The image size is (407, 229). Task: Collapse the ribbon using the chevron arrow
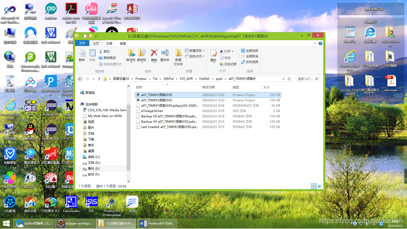click(x=315, y=44)
